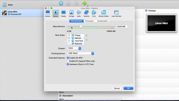Open the Display settings section
The height and width of the screenshot is (101, 179).
click(x=63, y=13)
